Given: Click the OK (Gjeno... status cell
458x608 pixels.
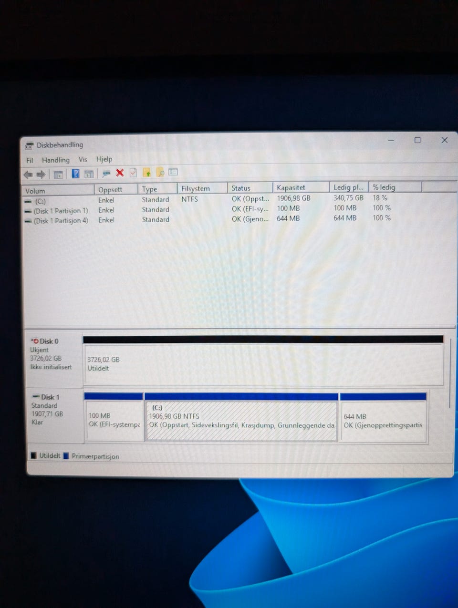Looking at the screenshot, I should point(250,218).
